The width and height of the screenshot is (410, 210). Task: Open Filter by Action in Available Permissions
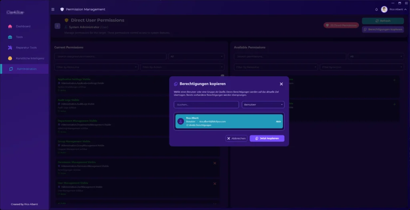[362, 67]
